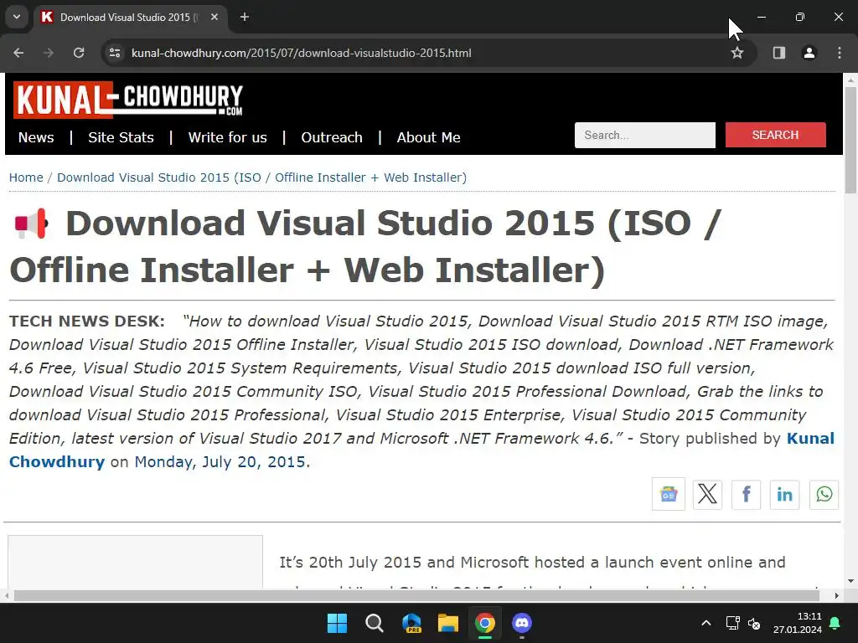Click the article headline Download Visual Studio 2015
The image size is (858, 643).
coord(365,247)
